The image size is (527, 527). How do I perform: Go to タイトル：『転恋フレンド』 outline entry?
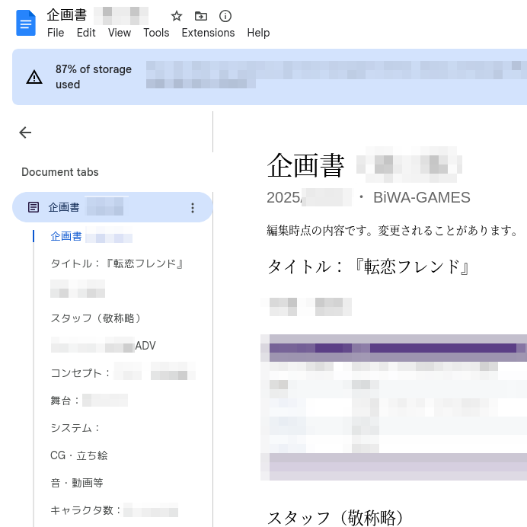tap(117, 263)
